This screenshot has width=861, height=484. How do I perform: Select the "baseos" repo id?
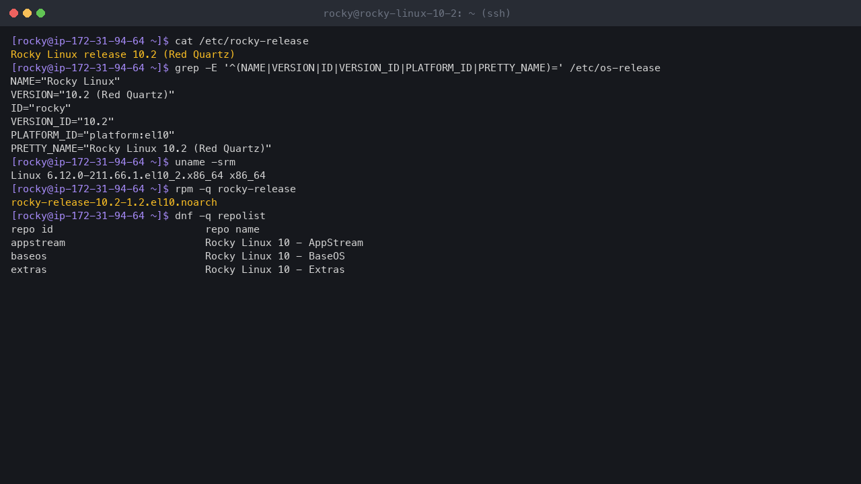click(x=29, y=256)
